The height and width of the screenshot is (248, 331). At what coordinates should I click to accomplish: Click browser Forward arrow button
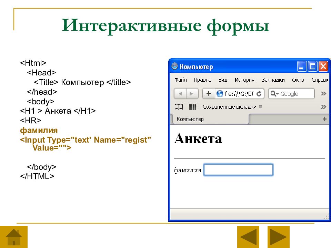(192, 94)
